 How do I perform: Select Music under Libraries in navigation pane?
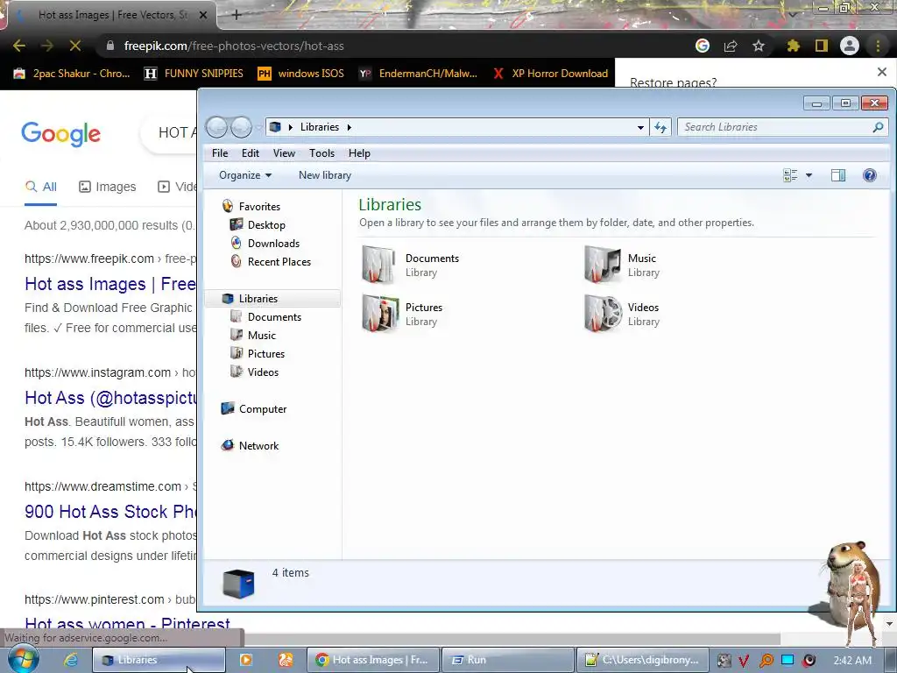click(x=261, y=335)
